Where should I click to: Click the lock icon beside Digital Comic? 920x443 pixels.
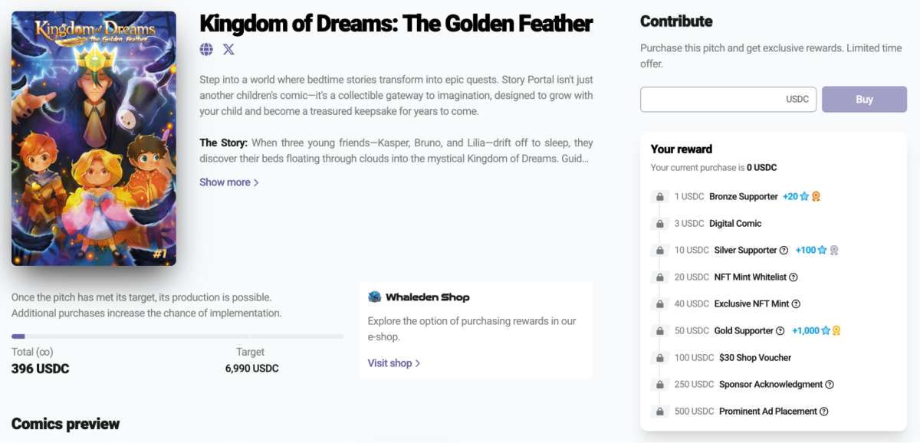(x=659, y=224)
